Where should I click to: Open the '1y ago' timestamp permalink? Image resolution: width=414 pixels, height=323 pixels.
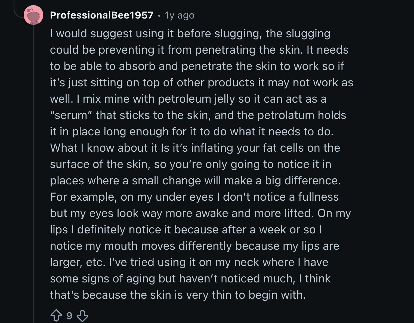coord(180,16)
